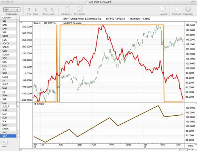Click the M5 DIFF % indicator label

(50, 23)
